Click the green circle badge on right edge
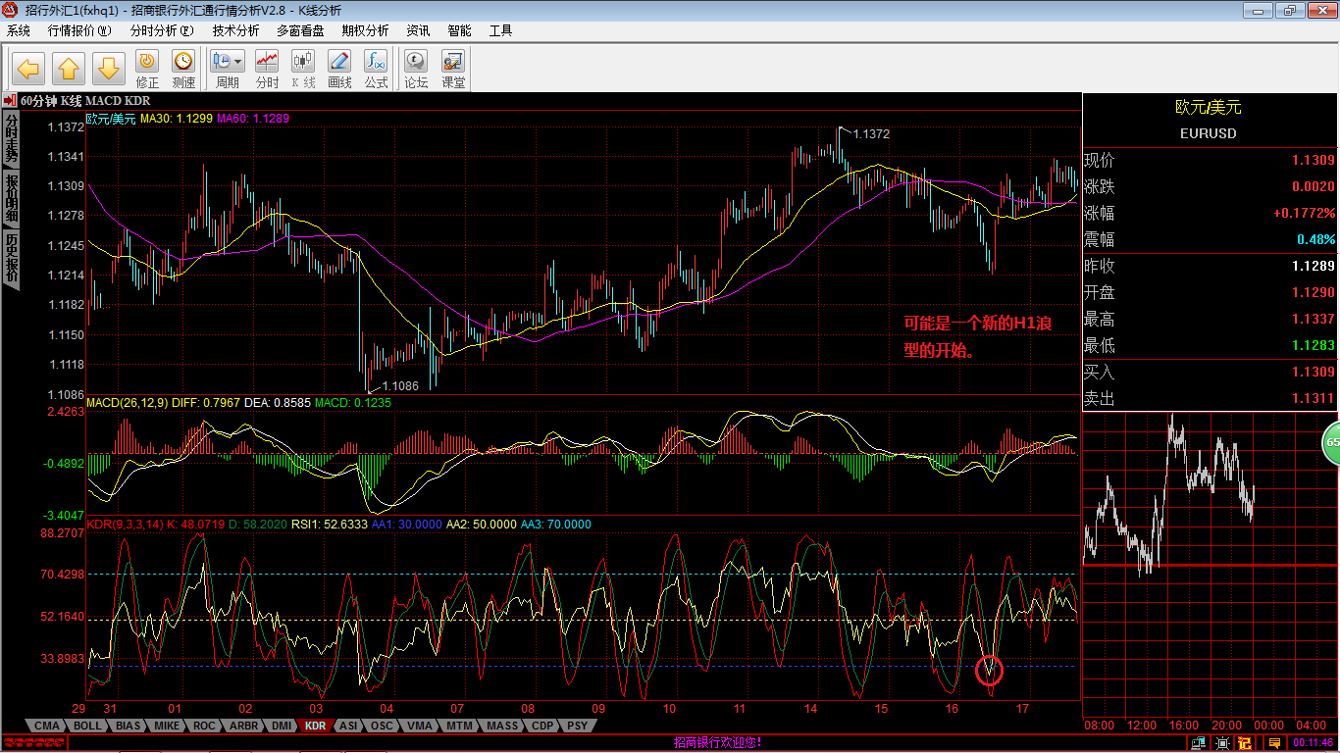This screenshot has width=1340, height=753. pyautogui.click(x=1331, y=442)
